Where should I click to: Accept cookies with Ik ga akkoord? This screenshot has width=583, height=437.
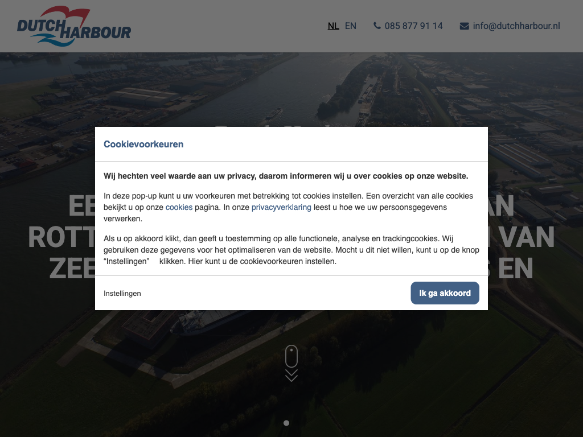click(x=445, y=293)
